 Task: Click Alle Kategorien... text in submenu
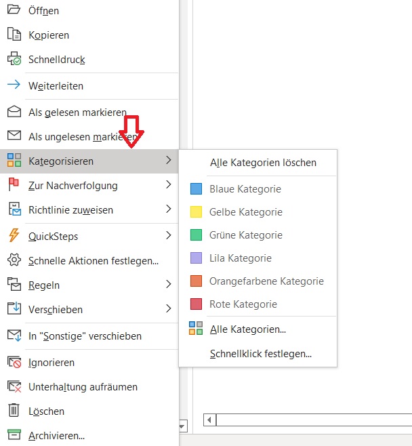[248, 329]
